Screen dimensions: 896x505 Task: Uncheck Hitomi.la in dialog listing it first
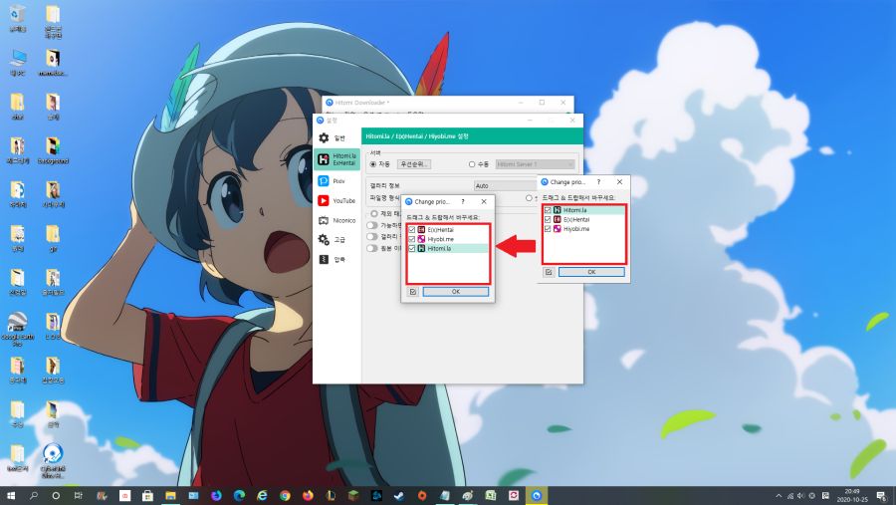[548, 210]
